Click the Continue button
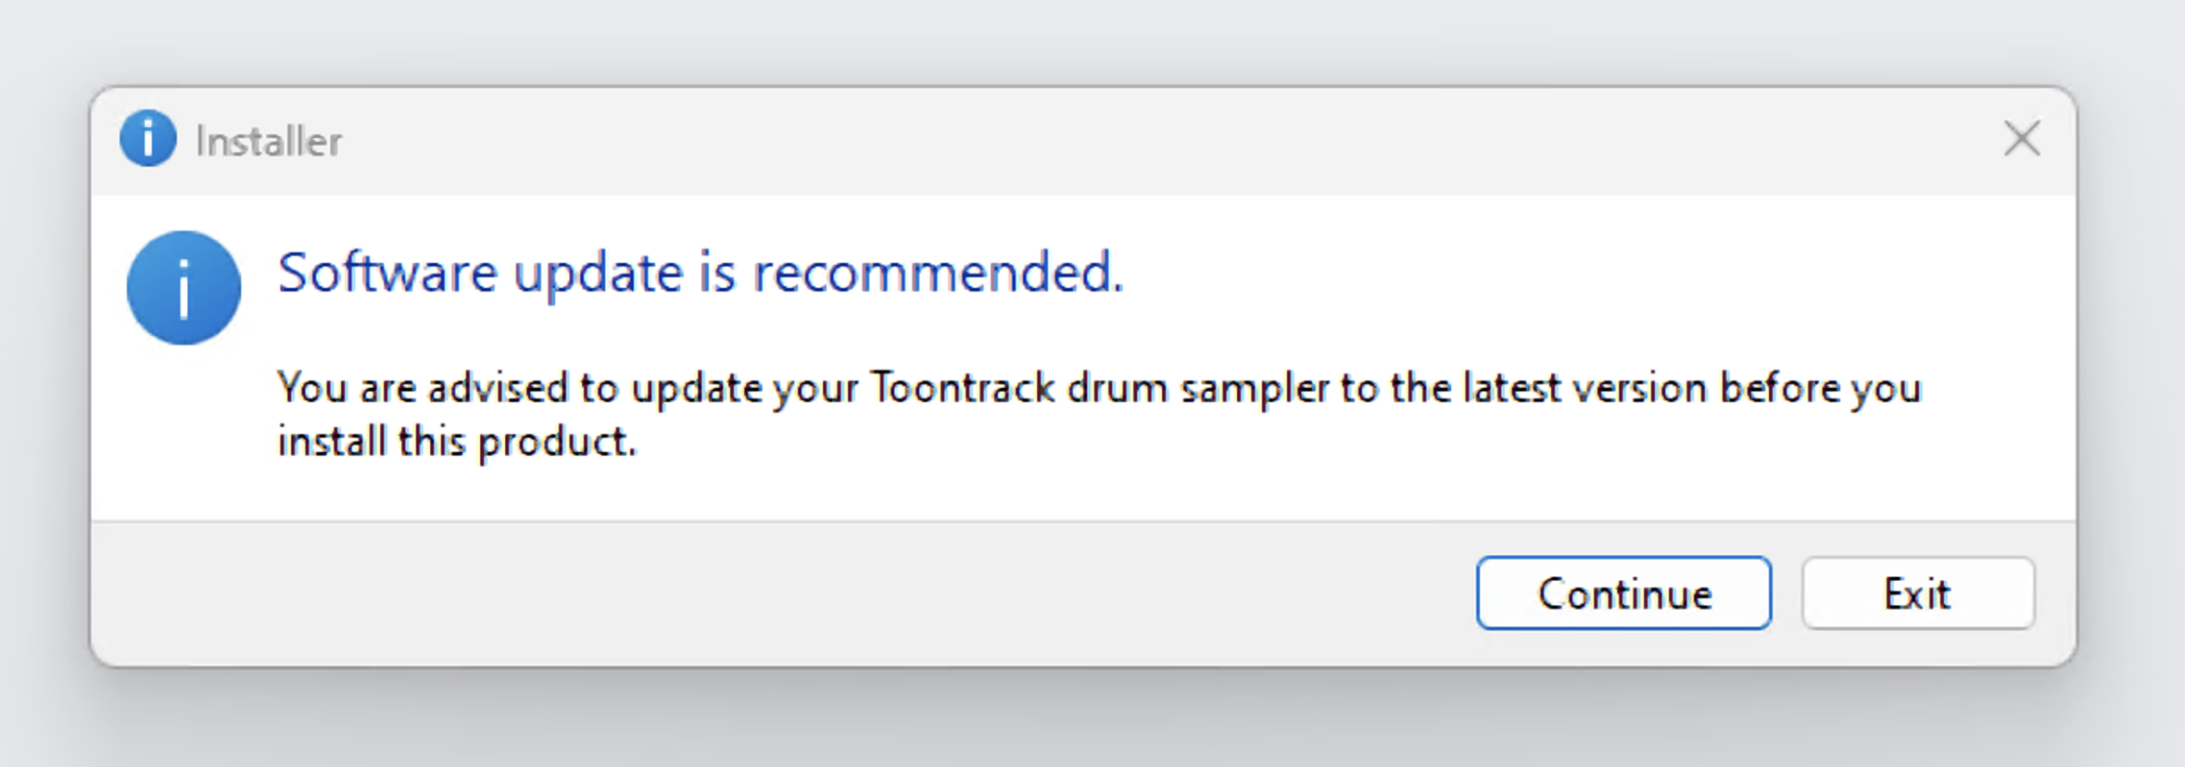This screenshot has width=2185, height=767. pyautogui.click(x=1623, y=594)
